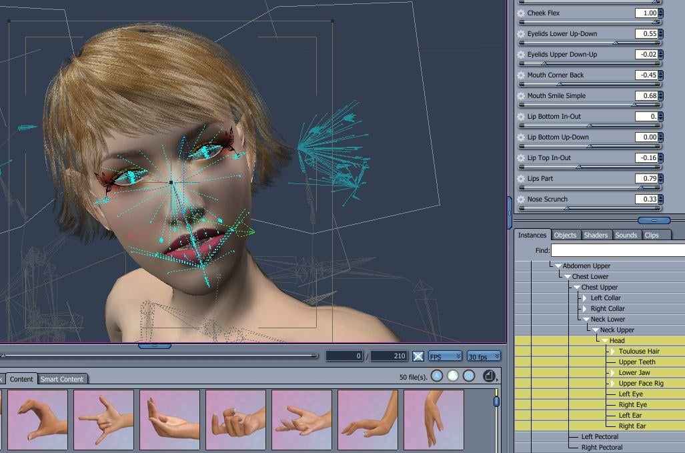Click the stepper arrows beside Lips Part value

pyautogui.click(x=660, y=179)
